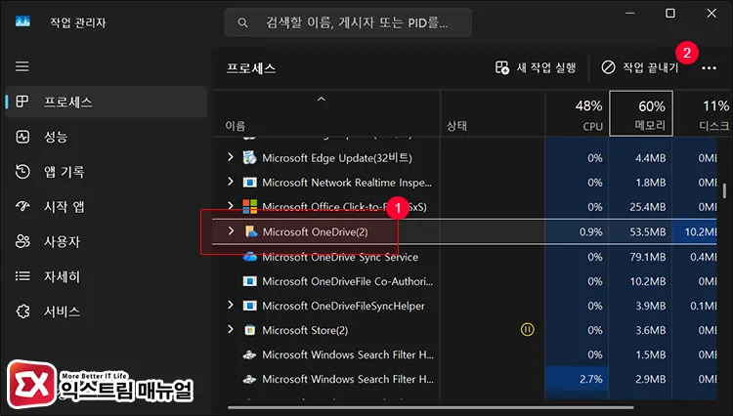Image resolution: width=733 pixels, height=416 pixels.
Task: Sort by the 48% CPU column header
Action: pos(577,113)
